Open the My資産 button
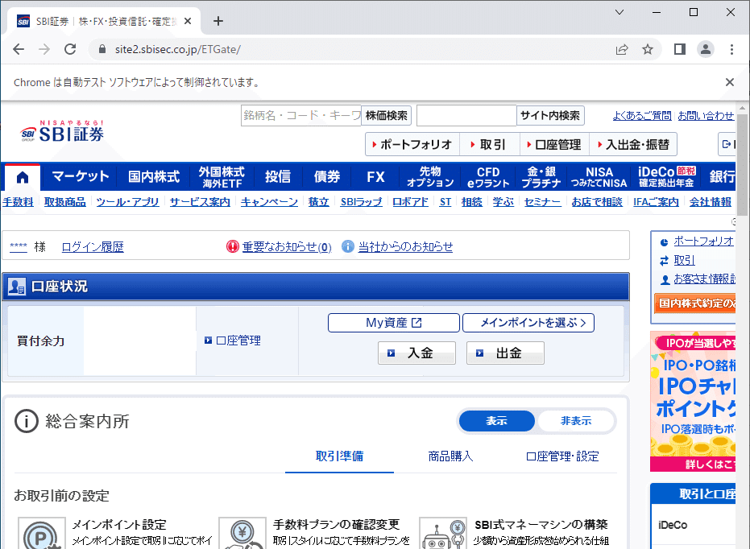Screen dimensions: 750x549 tap(394, 323)
